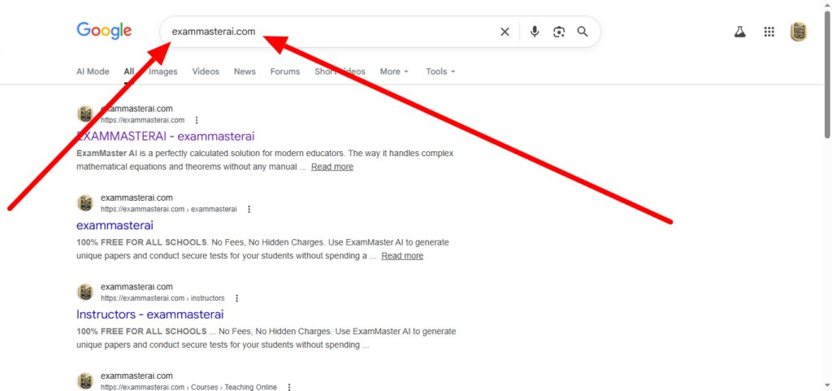Open the Google apps grid

point(769,32)
